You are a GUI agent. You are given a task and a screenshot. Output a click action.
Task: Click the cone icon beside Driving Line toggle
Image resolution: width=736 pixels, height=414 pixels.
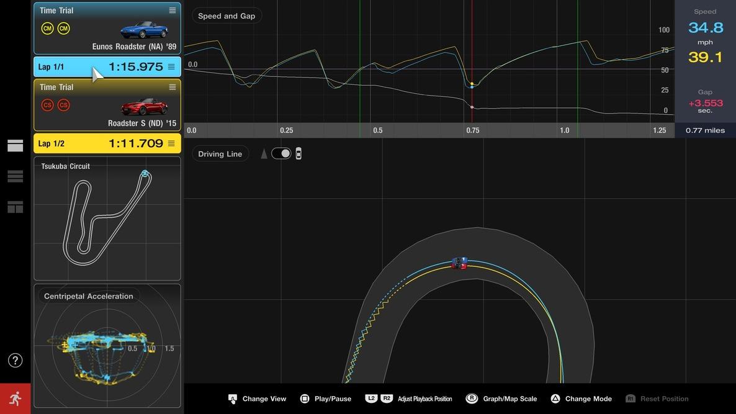coord(262,151)
